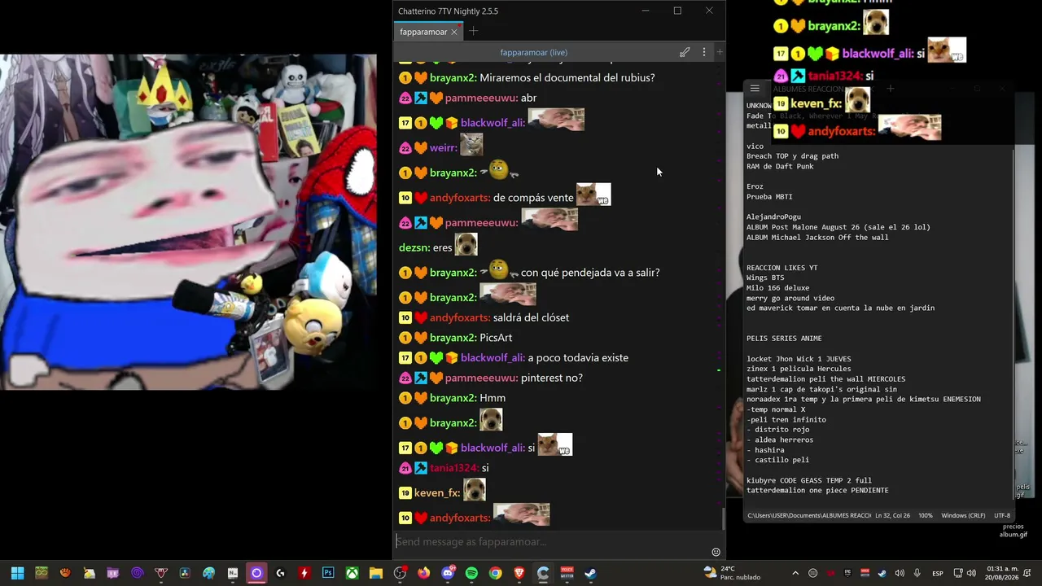Open Steam from the taskbar

[591, 573]
